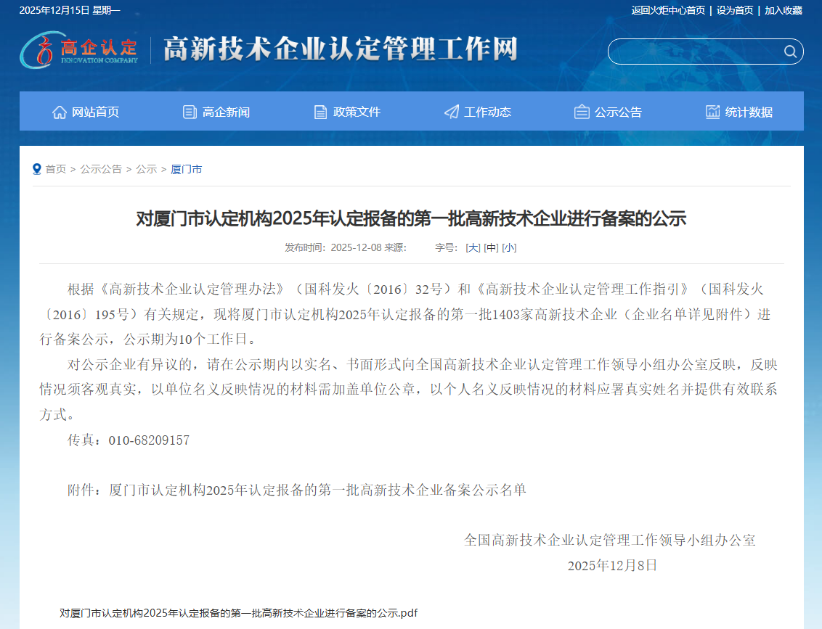Click the location pin icon in breadcrumb

point(37,168)
